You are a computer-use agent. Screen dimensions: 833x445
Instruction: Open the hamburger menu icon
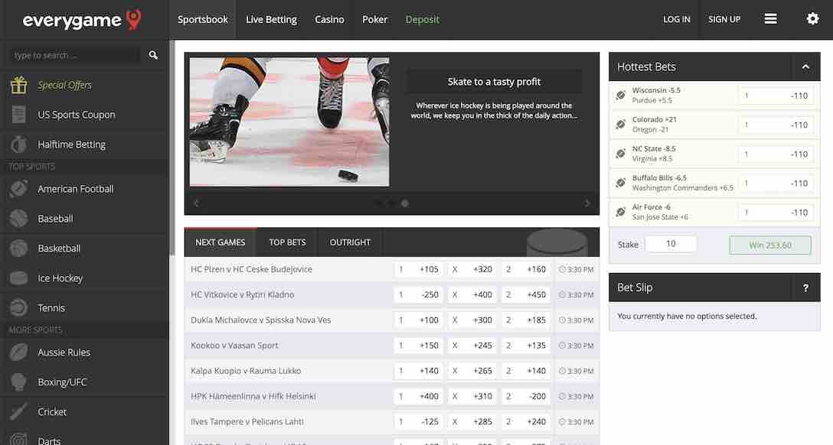pos(770,19)
